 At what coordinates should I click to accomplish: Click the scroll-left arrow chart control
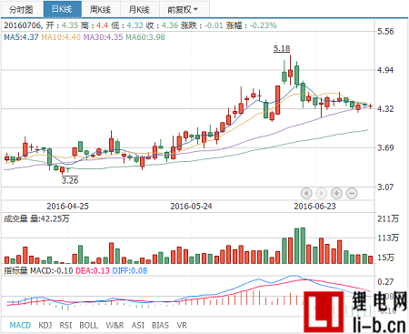(x=306, y=193)
